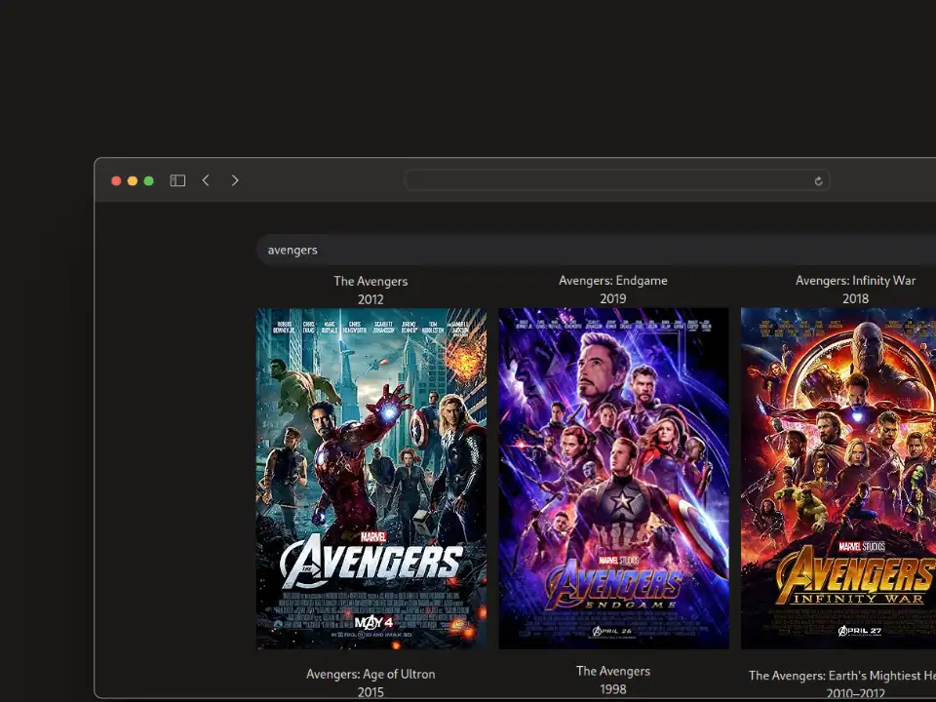
Task: Select the title 'The Avengers' above 2012
Action: [x=370, y=281]
